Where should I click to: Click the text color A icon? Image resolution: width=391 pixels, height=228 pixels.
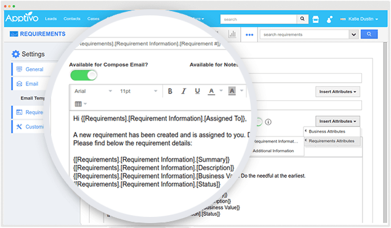pyautogui.click(x=211, y=92)
